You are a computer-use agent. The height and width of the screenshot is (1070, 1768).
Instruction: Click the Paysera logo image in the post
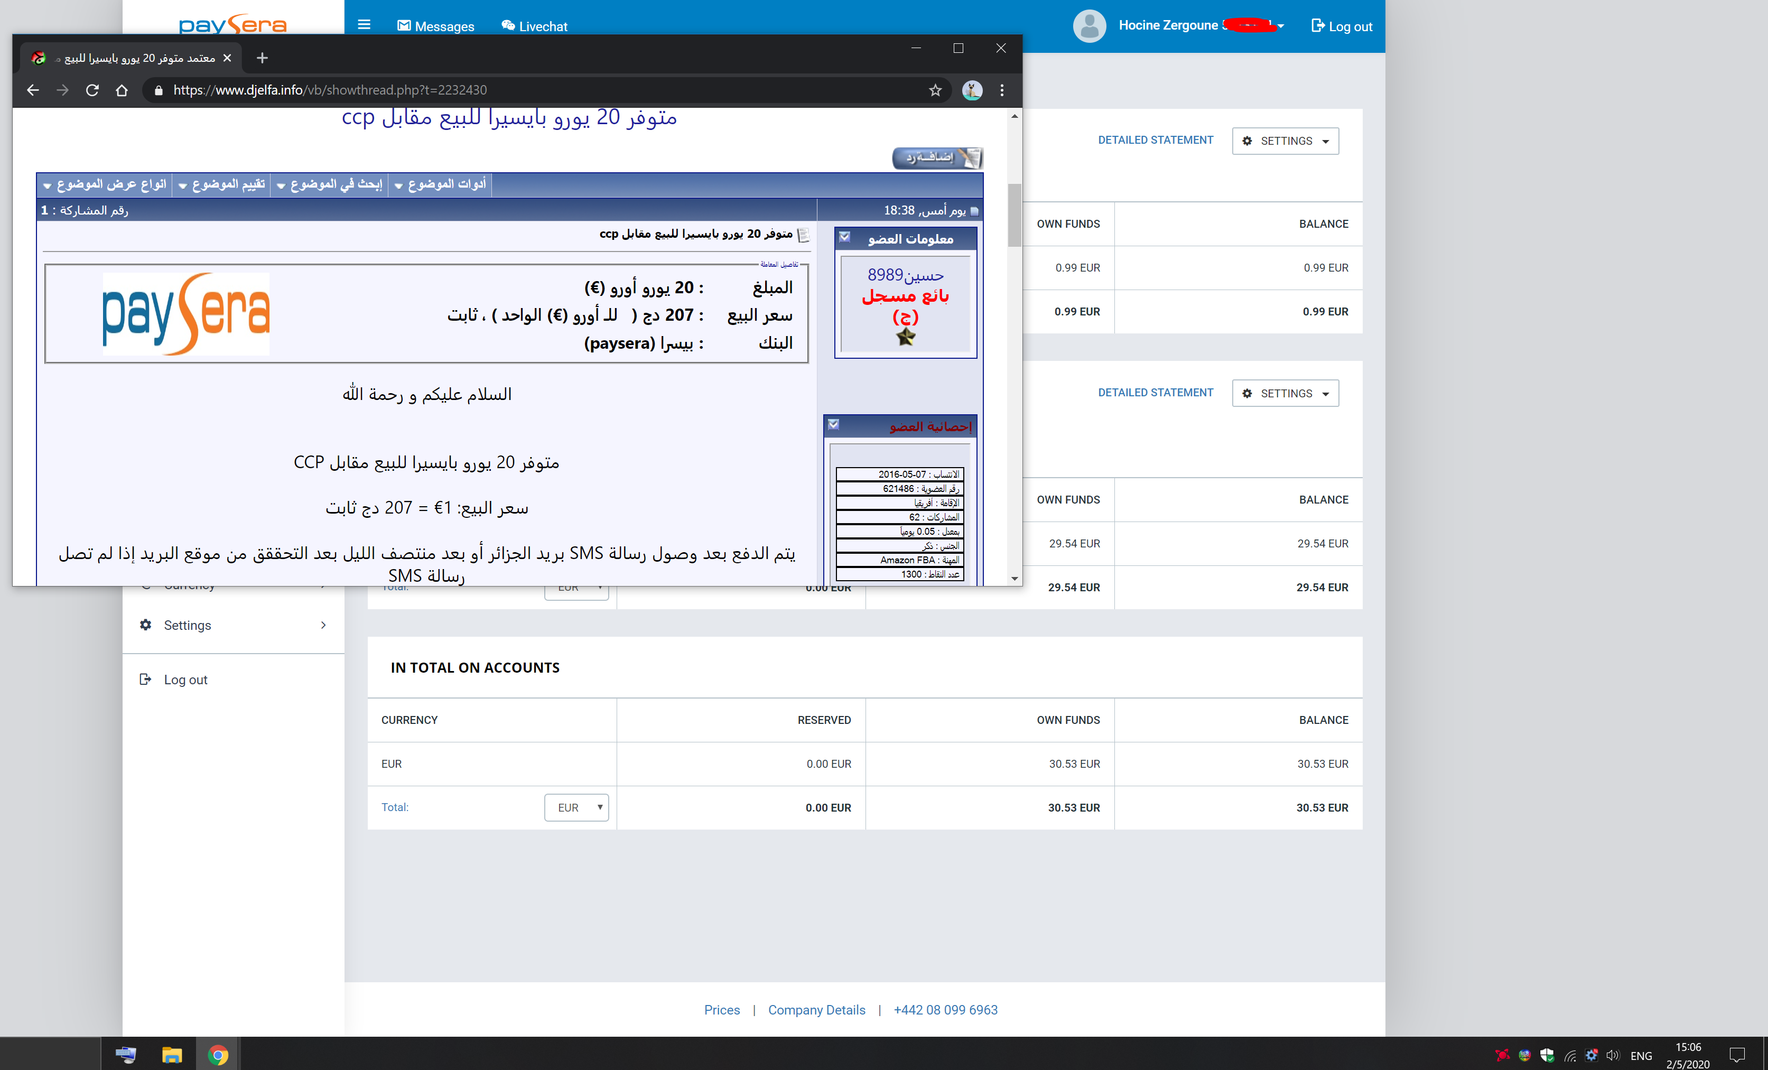tap(186, 314)
